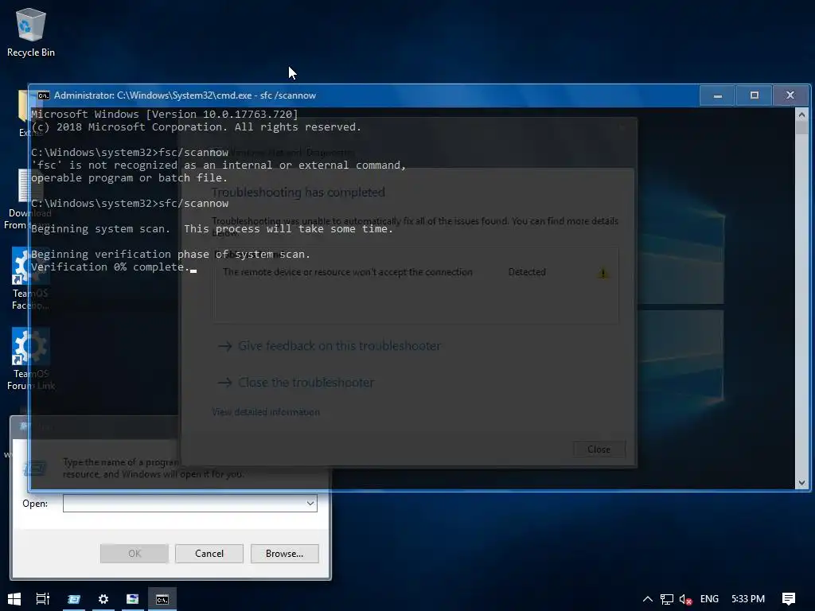Select the Command Prompt taskbar icon
The width and height of the screenshot is (815, 611).
click(162, 599)
